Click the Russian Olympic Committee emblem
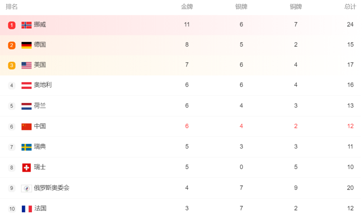This screenshot has height=217, width=362. pyautogui.click(x=26, y=188)
